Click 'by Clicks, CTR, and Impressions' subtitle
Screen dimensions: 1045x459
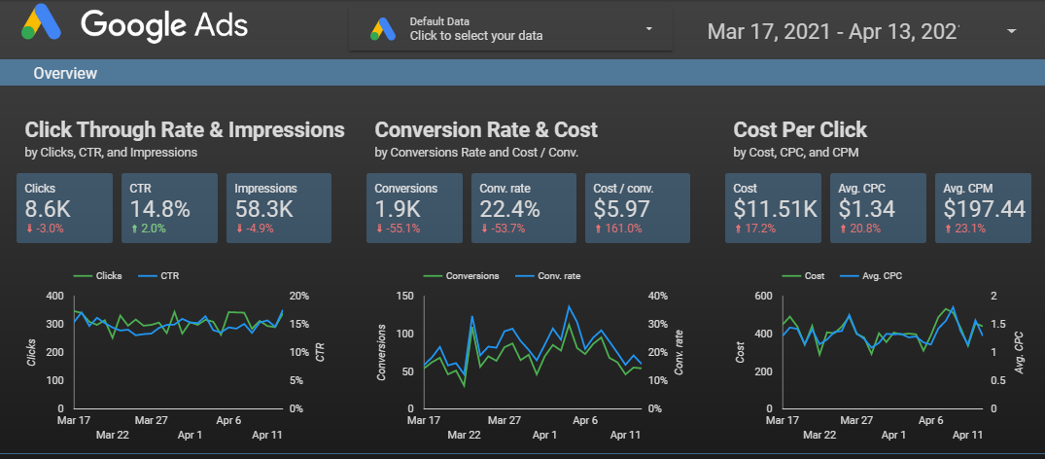[111, 153]
